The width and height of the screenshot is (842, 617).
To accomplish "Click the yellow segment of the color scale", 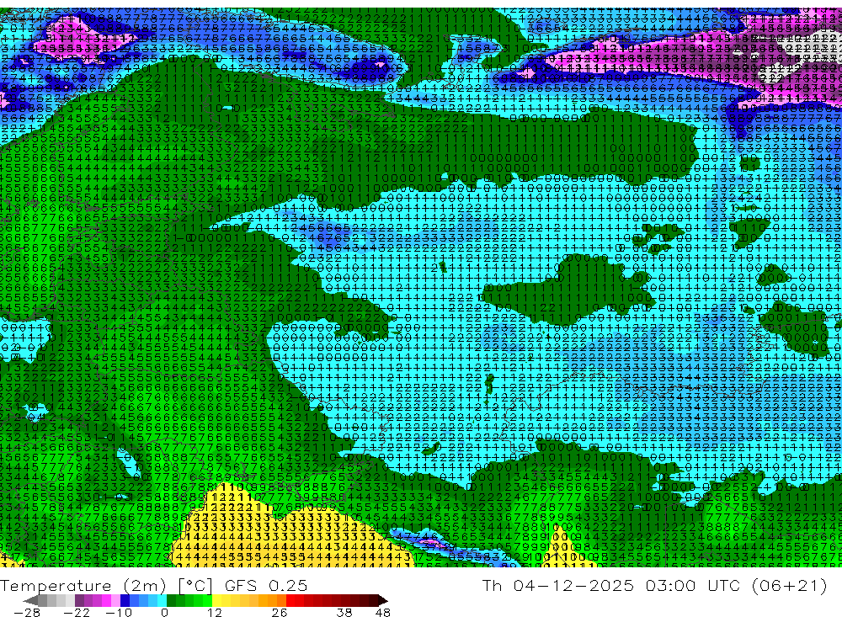I will (x=217, y=600).
